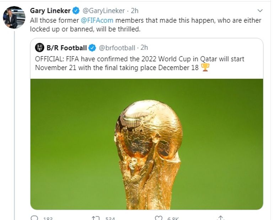
Task: Click the share upload arrow icon
Action: click(220, 218)
